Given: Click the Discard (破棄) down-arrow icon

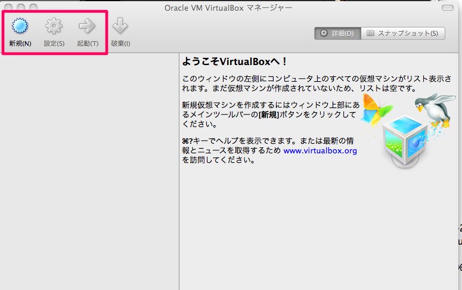Looking at the screenshot, I should tap(120, 26).
